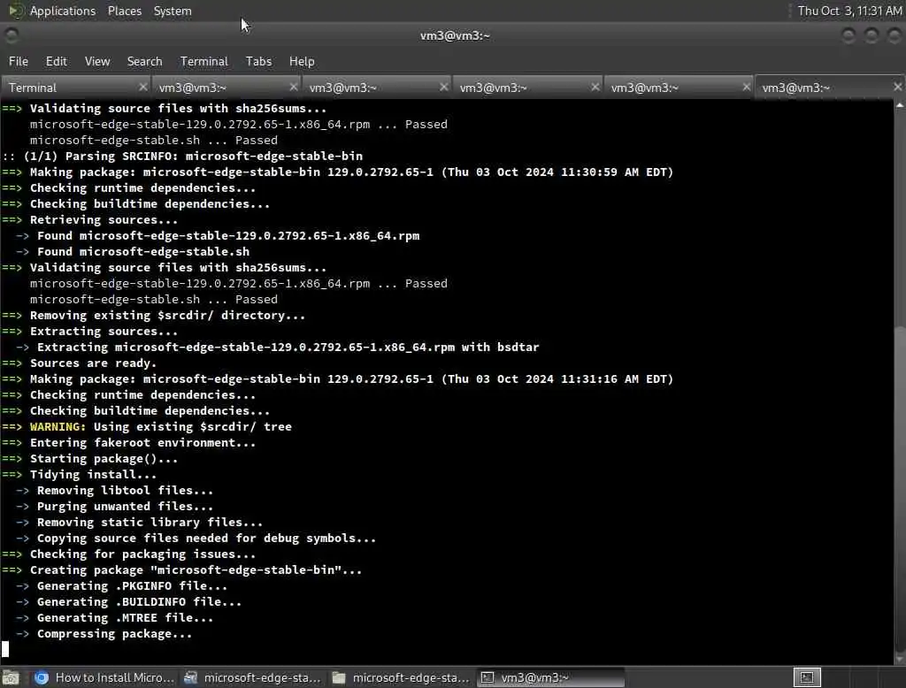This screenshot has height=688, width=906.
Task: Open How to Install Micro... browser taskbar item
Action: point(104,677)
